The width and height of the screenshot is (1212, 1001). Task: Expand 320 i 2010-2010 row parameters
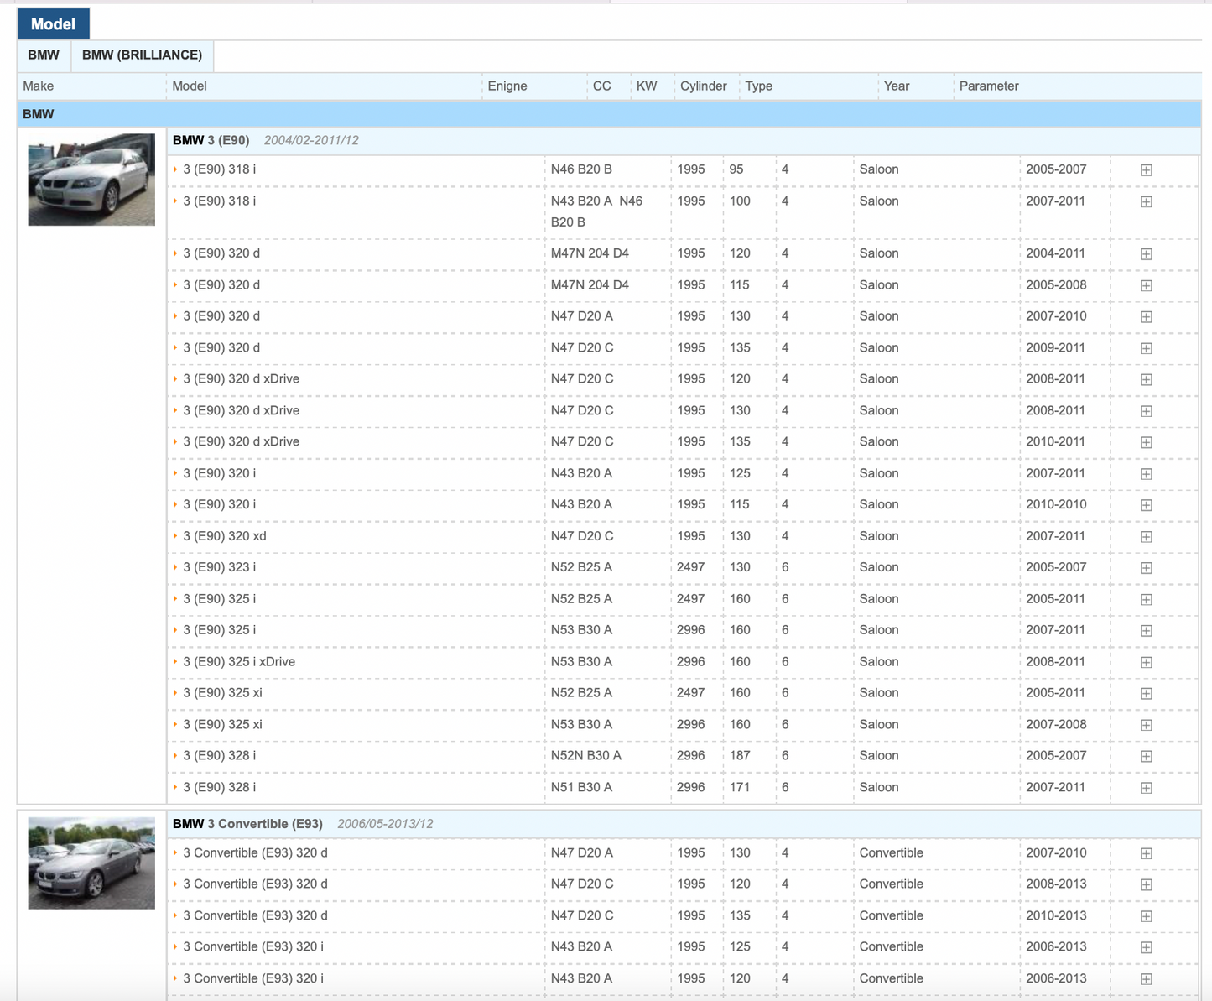click(1146, 505)
